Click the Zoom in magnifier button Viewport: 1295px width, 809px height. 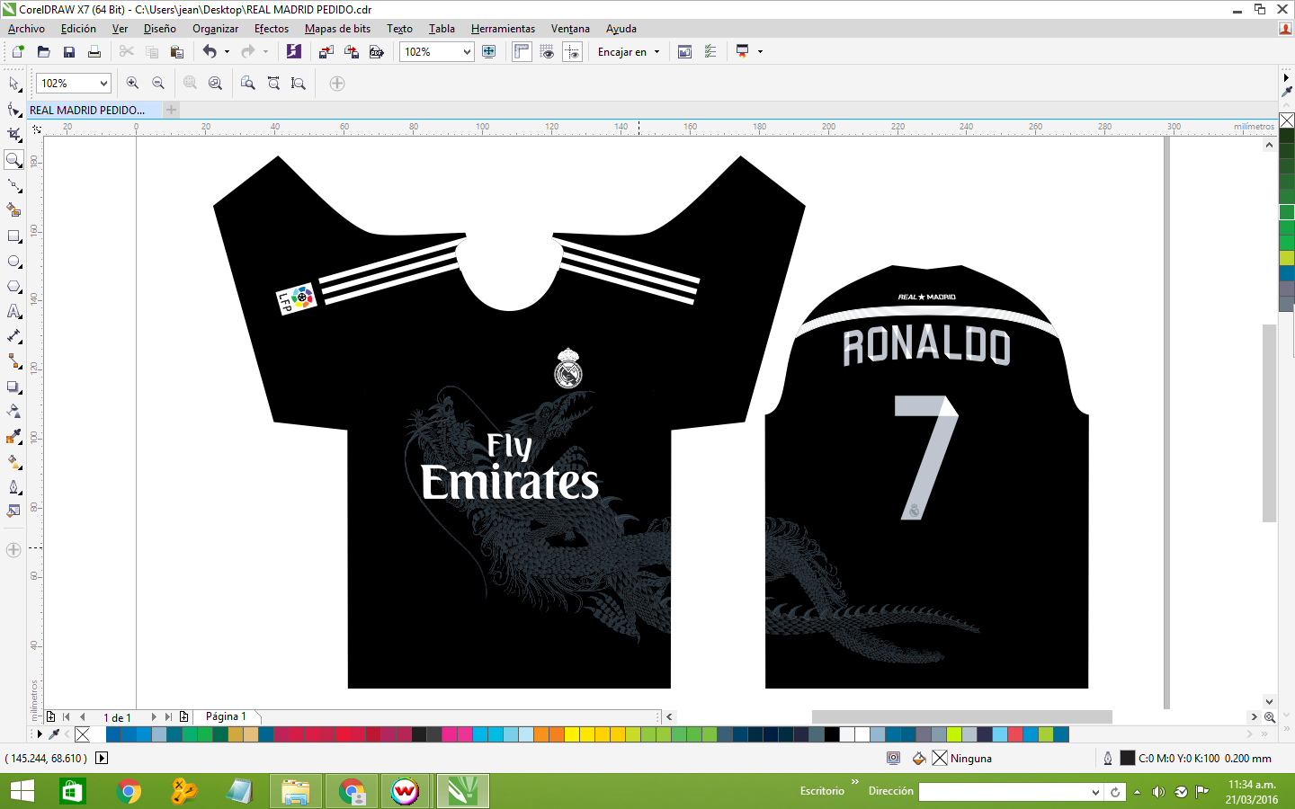point(132,84)
